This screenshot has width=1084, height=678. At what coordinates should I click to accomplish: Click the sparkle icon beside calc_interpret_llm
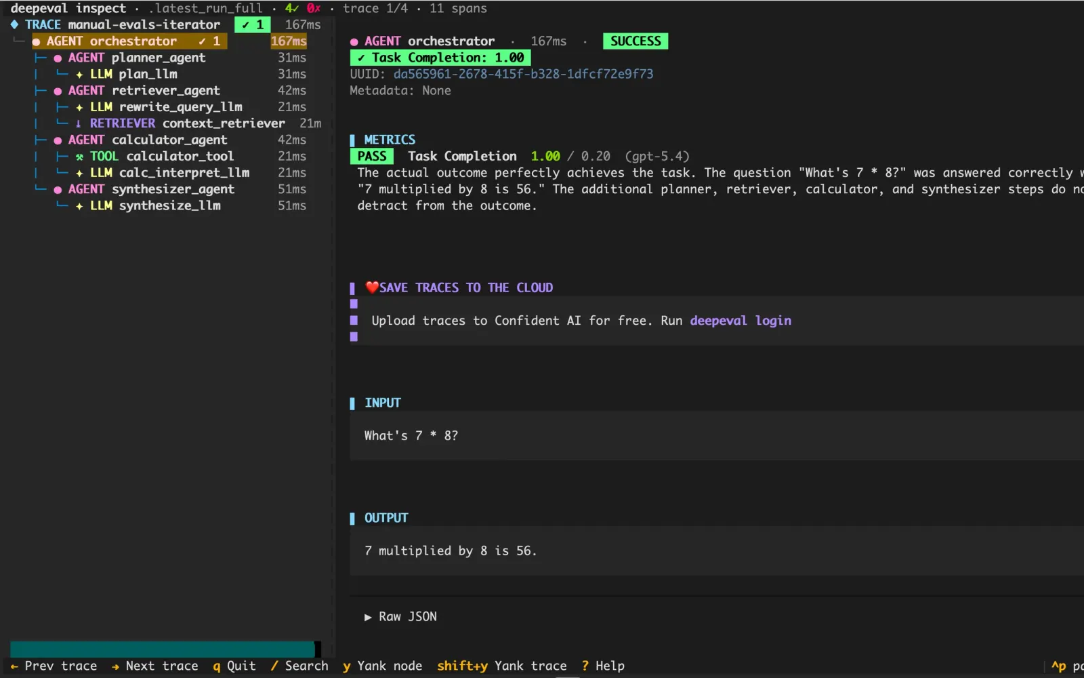point(79,173)
